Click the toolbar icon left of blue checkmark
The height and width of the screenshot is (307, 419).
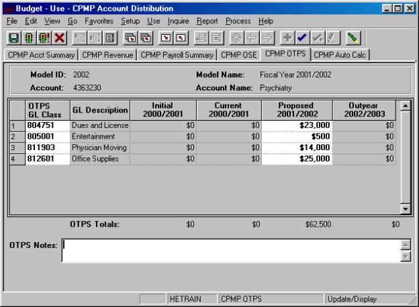[287, 40]
